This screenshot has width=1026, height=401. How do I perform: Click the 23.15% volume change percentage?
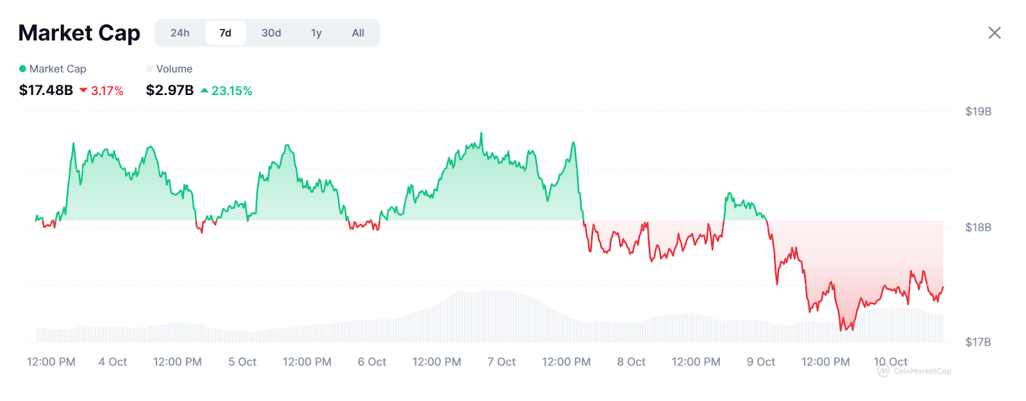click(231, 90)
